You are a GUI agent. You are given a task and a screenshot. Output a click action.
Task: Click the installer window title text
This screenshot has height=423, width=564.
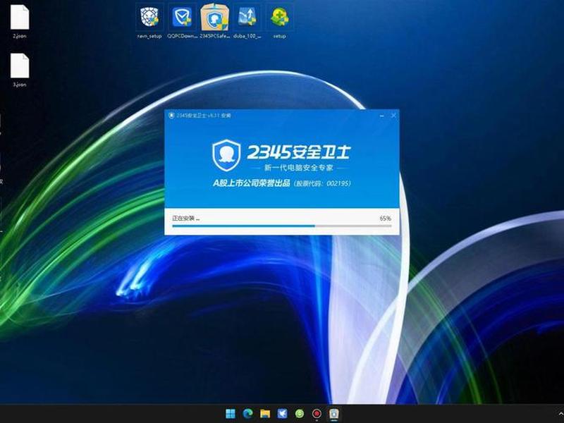tap(204, 116)
